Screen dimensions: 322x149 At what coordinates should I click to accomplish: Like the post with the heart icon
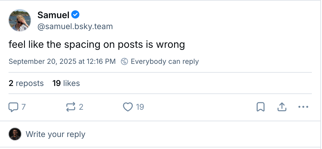click(x=128, y=107)
